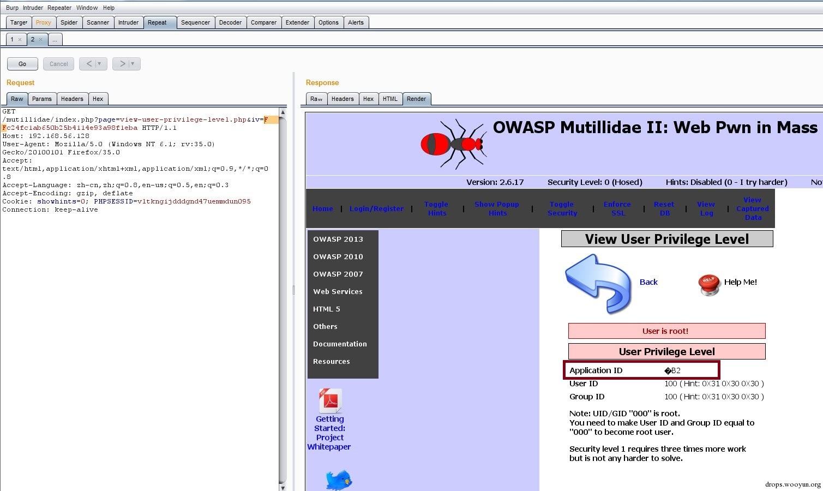
Task: Open the Hex tab in Response panel
Action: [369, 99]
